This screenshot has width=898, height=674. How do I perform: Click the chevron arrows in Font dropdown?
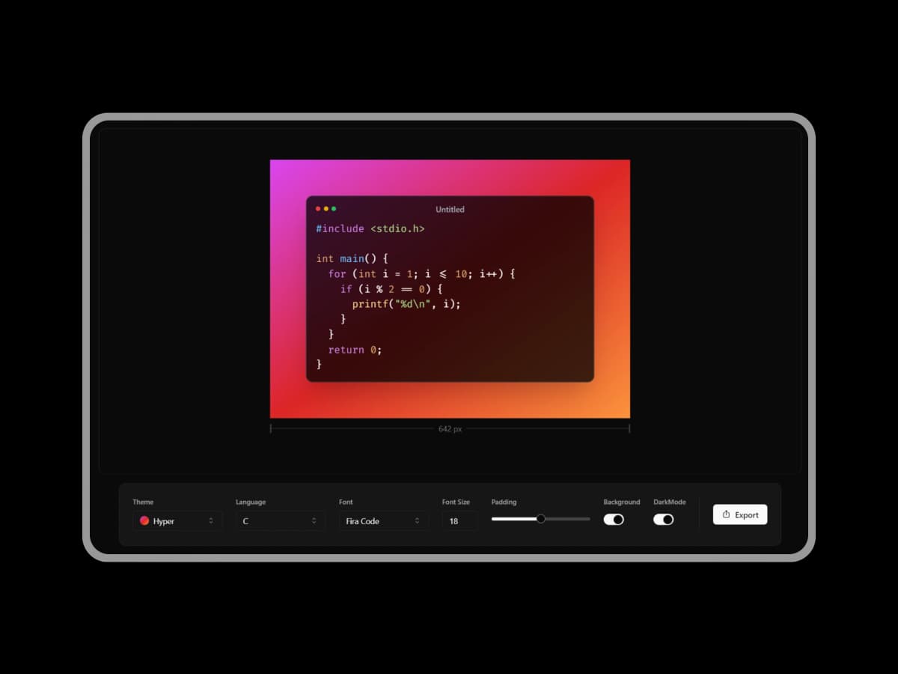418,520
